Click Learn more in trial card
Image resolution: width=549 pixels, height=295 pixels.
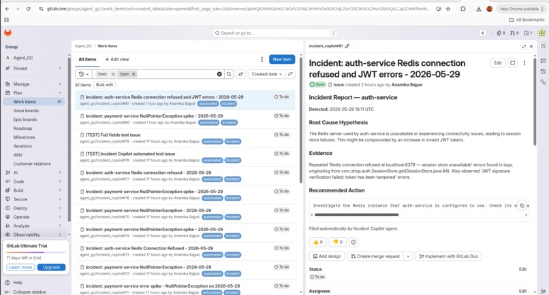(x=20, y=267)
